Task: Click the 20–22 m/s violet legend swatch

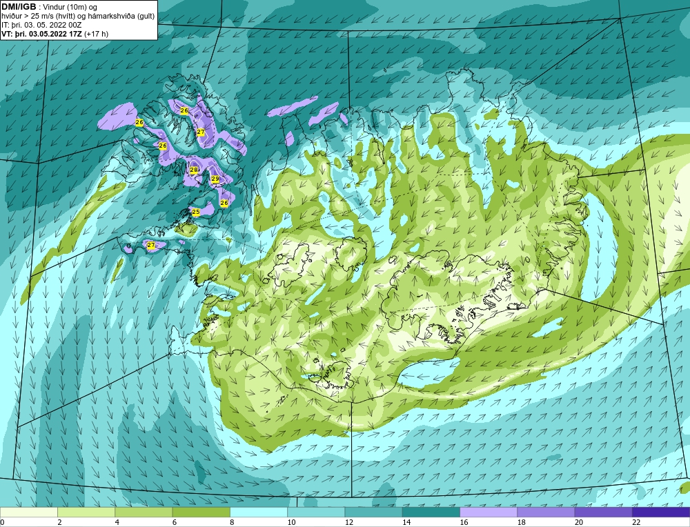Action: click(x=603, y=513)
